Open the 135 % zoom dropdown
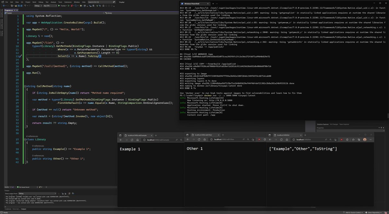The width and height of the screenshot is (389, 214). click(x=8, y=187)
